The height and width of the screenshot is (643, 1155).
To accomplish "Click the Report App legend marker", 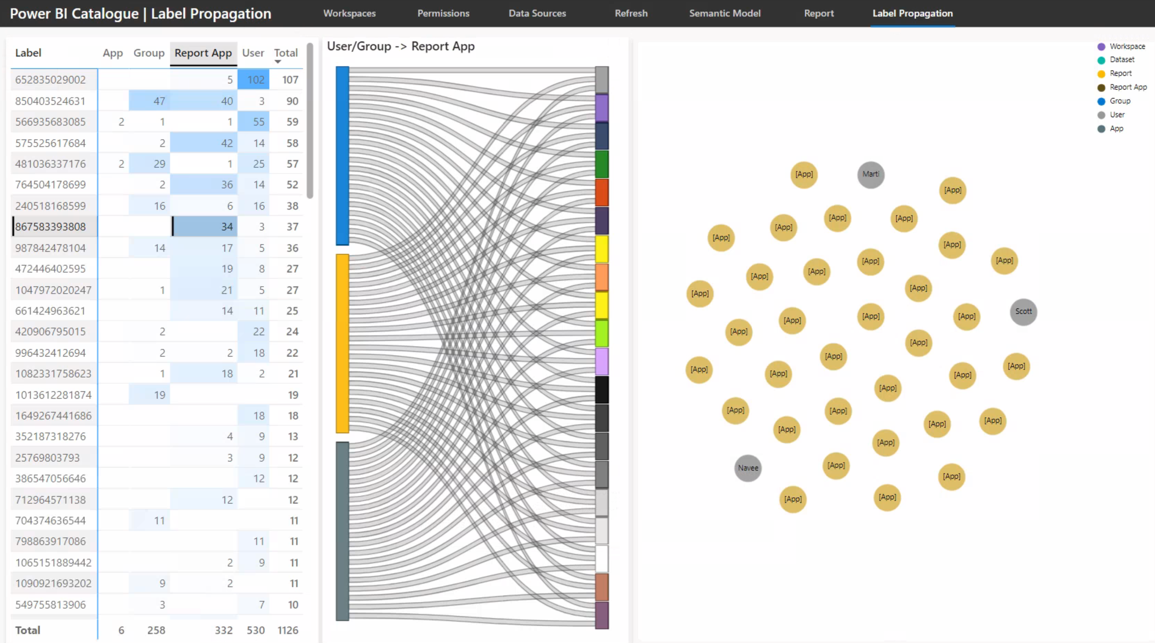I will point(1101,87).
